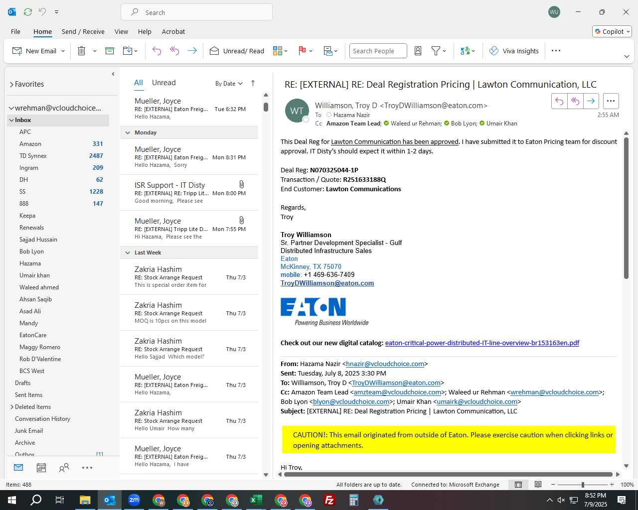Switch to Reading view in status bar
The height and width of the screenshot is (510, 638).
click(538, 485)
